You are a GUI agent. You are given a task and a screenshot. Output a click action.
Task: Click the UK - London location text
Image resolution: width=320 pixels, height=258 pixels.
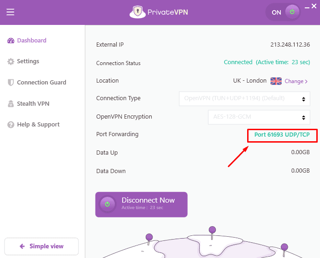(x=249, y=81)
